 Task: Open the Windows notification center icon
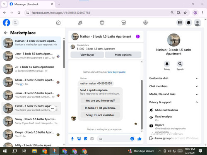(200, 151)
